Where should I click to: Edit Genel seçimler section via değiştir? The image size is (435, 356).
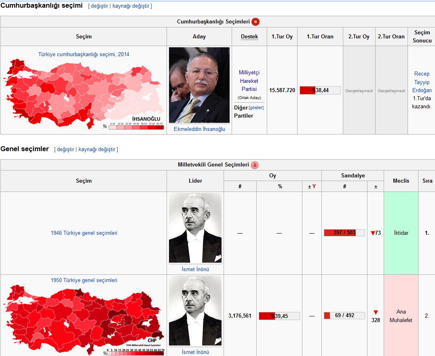[x=65, y=150]
